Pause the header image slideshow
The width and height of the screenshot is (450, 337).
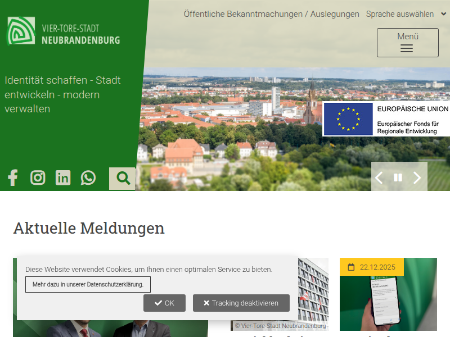click(398, 178)
